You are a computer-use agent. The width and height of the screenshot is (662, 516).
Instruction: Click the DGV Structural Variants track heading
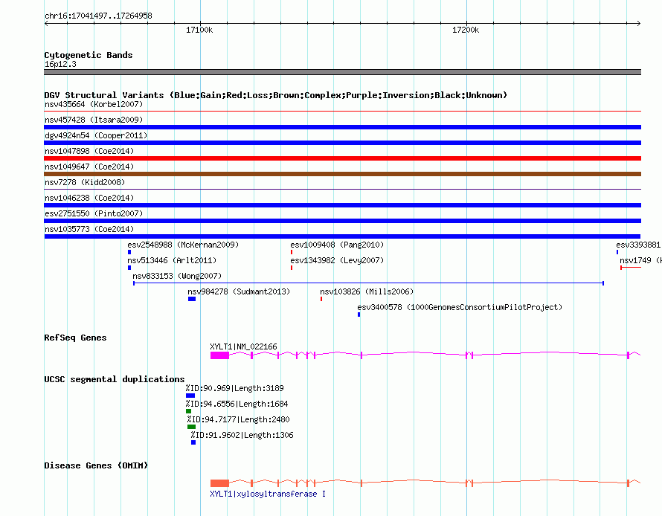276,95
